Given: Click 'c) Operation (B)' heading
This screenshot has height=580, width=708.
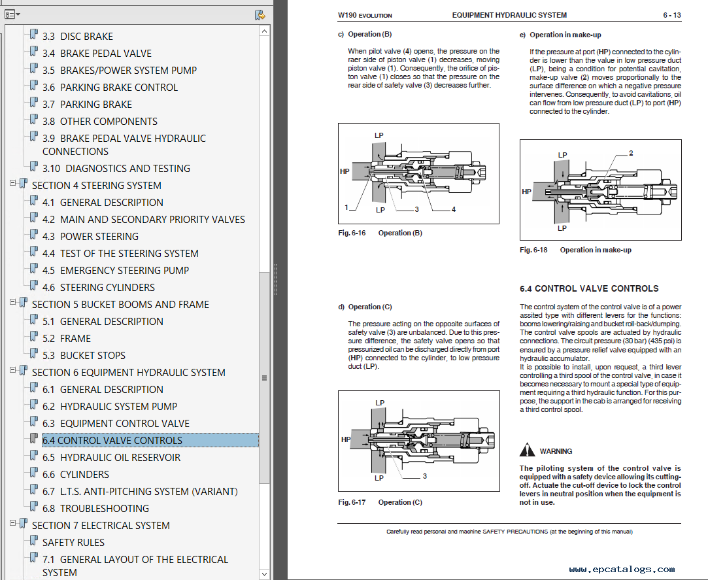Looking at the screenshot, I should click(365, 35).
